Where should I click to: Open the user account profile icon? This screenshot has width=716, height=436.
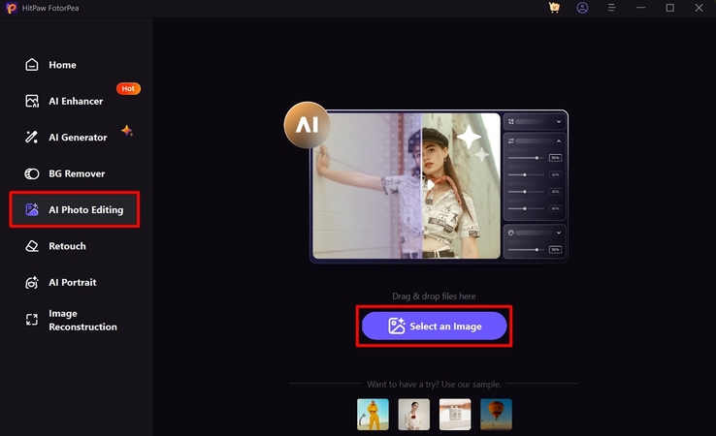point(582,8)
